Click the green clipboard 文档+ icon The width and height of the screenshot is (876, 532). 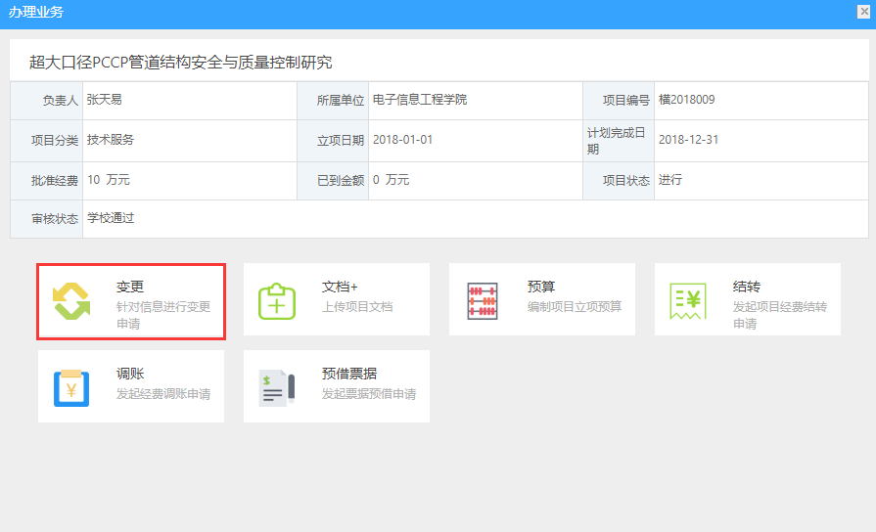pos(276,301)
